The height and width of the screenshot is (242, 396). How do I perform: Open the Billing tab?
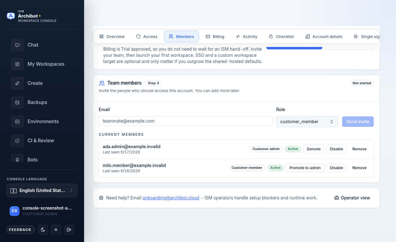(x=215, y=36)
